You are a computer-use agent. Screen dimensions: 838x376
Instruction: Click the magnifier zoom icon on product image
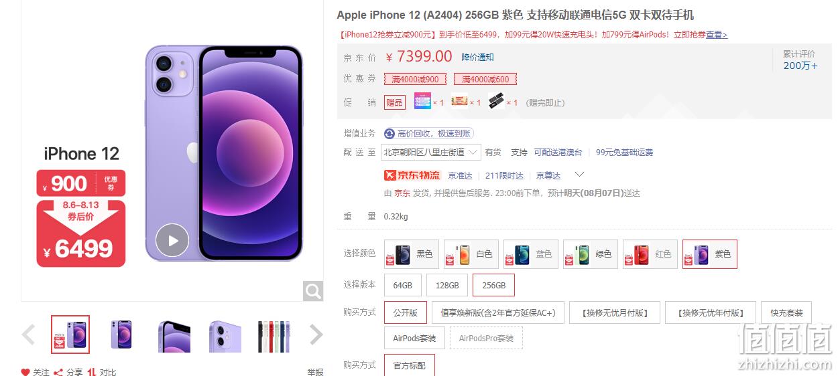click(313, 291)
